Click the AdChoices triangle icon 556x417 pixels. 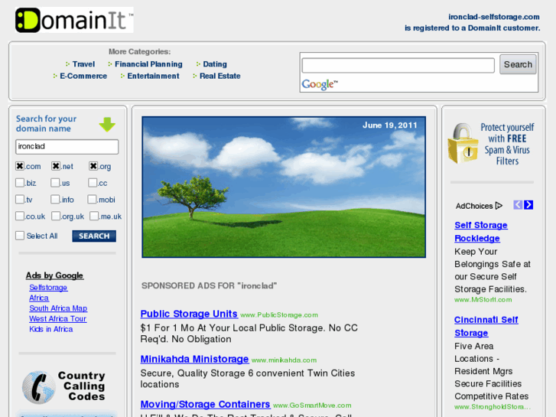tap(499, 205)
